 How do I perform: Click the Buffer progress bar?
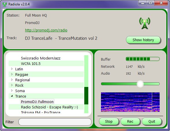coord(143,59)
